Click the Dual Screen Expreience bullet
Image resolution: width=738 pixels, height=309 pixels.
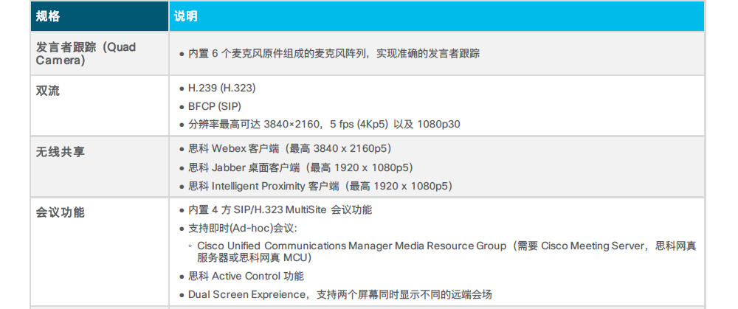coord(339,294)
